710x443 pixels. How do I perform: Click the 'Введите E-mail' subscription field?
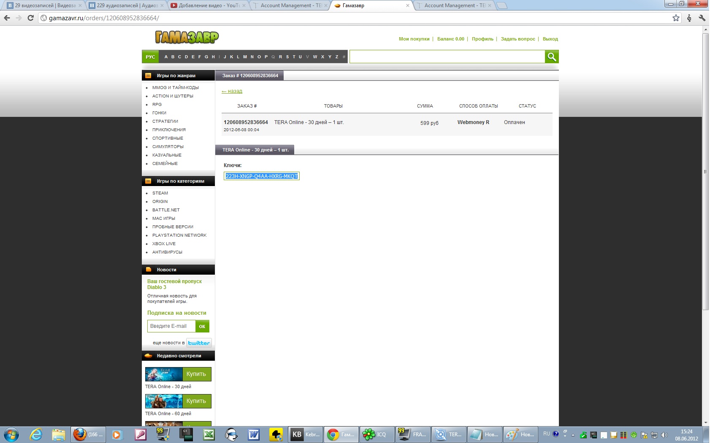click(171, 326)
